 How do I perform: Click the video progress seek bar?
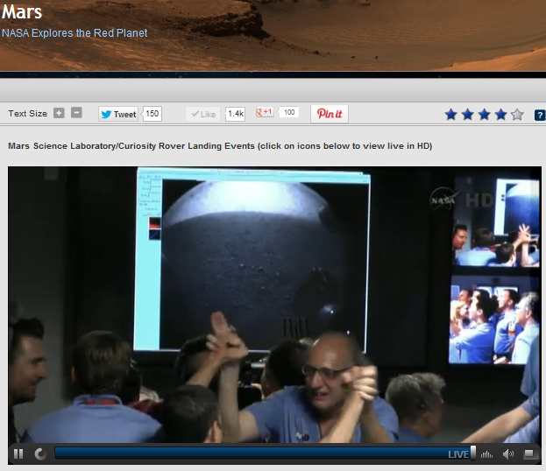pos(250,453)
